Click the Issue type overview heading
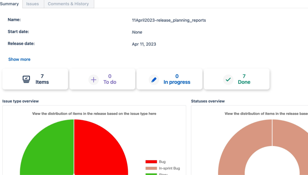This screenshot has width=308, height=175. pos(21,101)
